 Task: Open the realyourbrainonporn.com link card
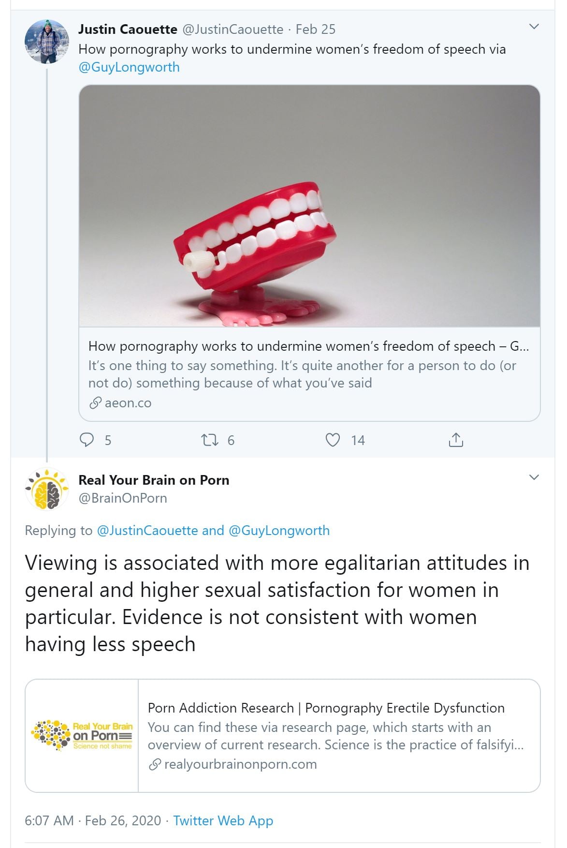(338, 736)
